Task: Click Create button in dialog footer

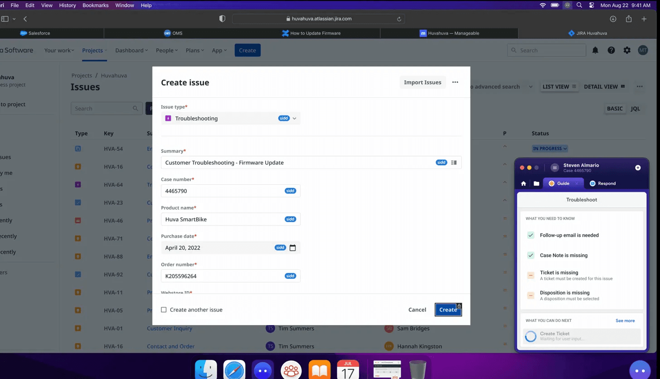Action: coord(448,310)
